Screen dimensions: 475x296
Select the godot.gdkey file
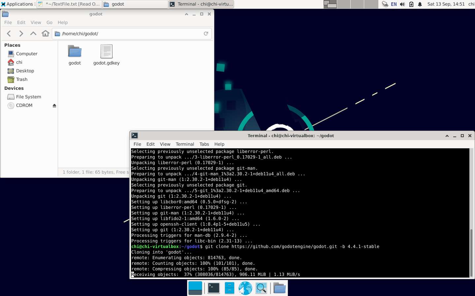coord(107,55)
